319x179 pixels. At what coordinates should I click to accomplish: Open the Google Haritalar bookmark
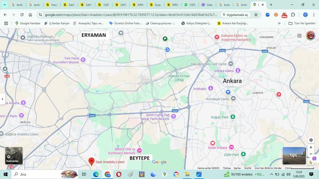click(28, 23)
